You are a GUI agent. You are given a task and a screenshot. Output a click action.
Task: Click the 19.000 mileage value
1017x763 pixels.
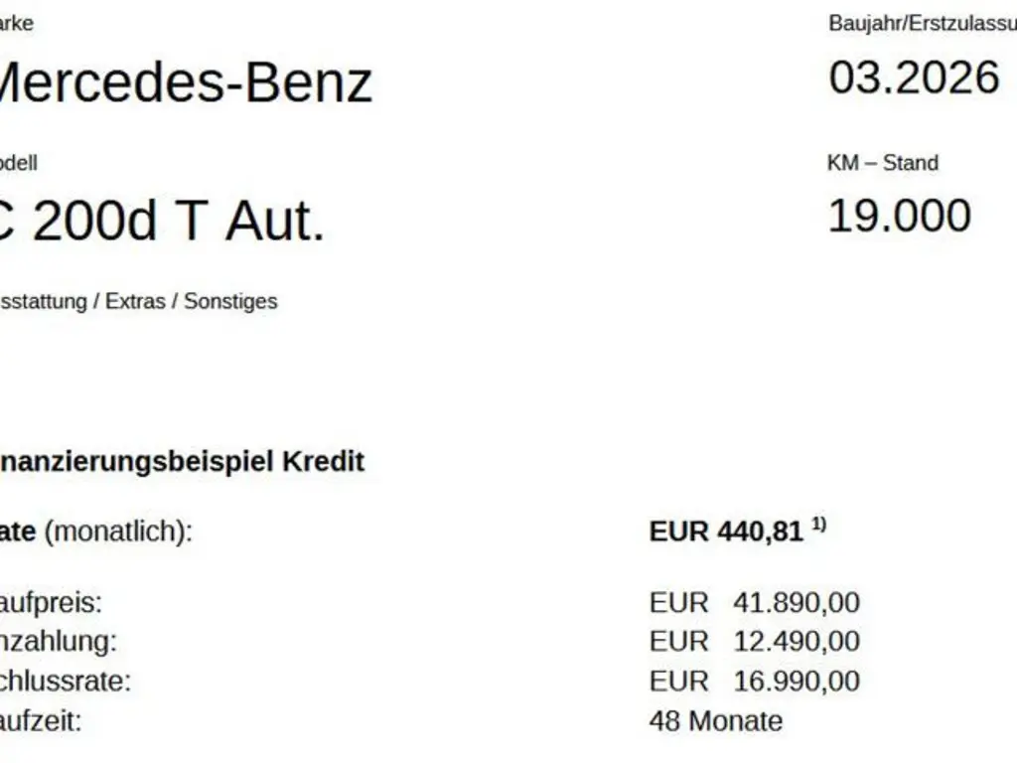pos(899,217)
